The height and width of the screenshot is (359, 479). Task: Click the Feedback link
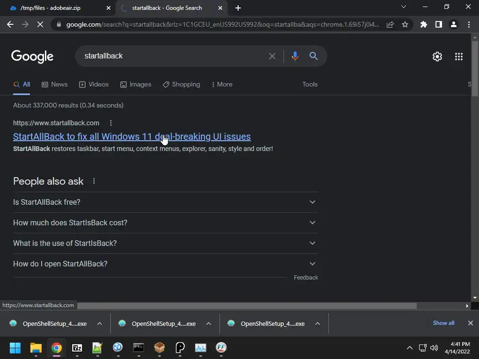point(306,278)
